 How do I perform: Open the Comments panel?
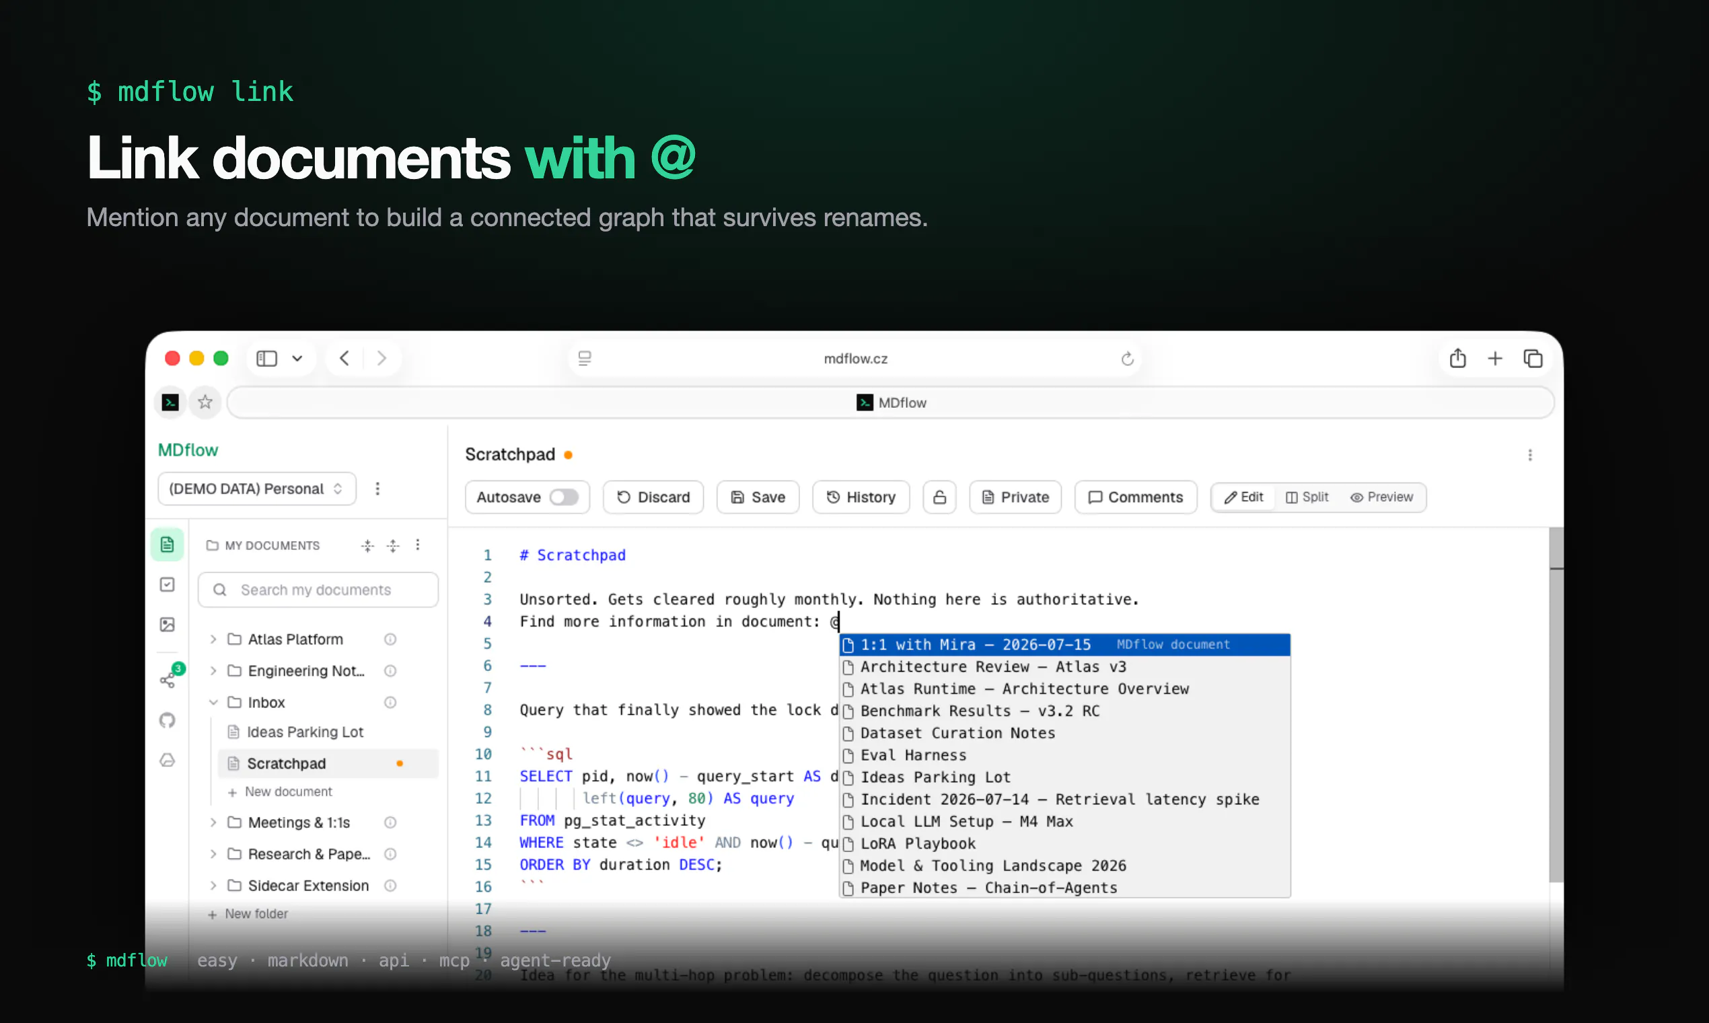pyautogui.click(x=1136, y=497)
